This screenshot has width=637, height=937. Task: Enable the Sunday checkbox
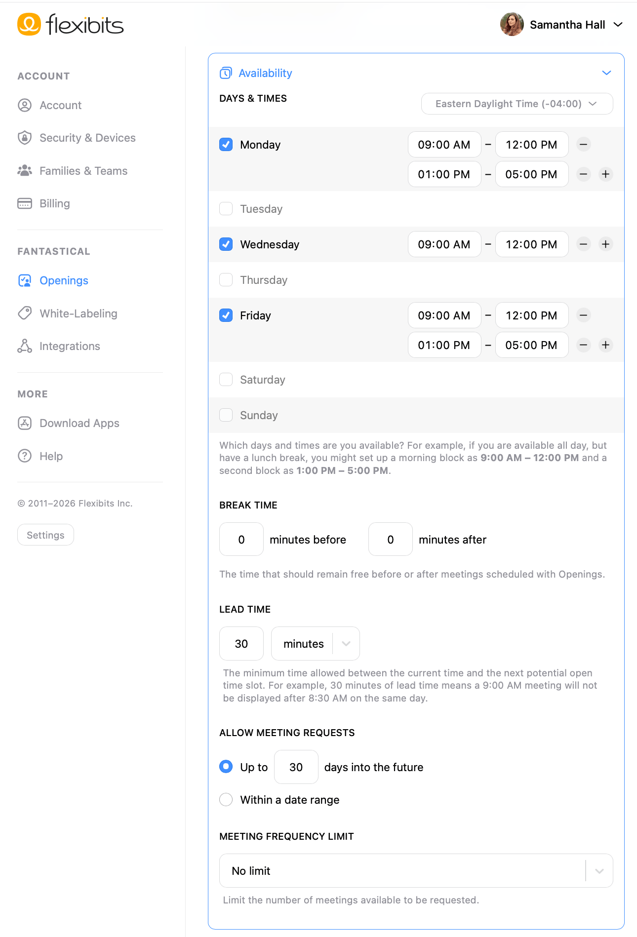click(226, 415)
